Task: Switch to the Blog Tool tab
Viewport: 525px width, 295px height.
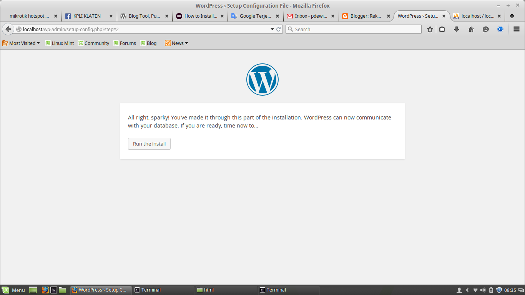Action: [144, 16]
